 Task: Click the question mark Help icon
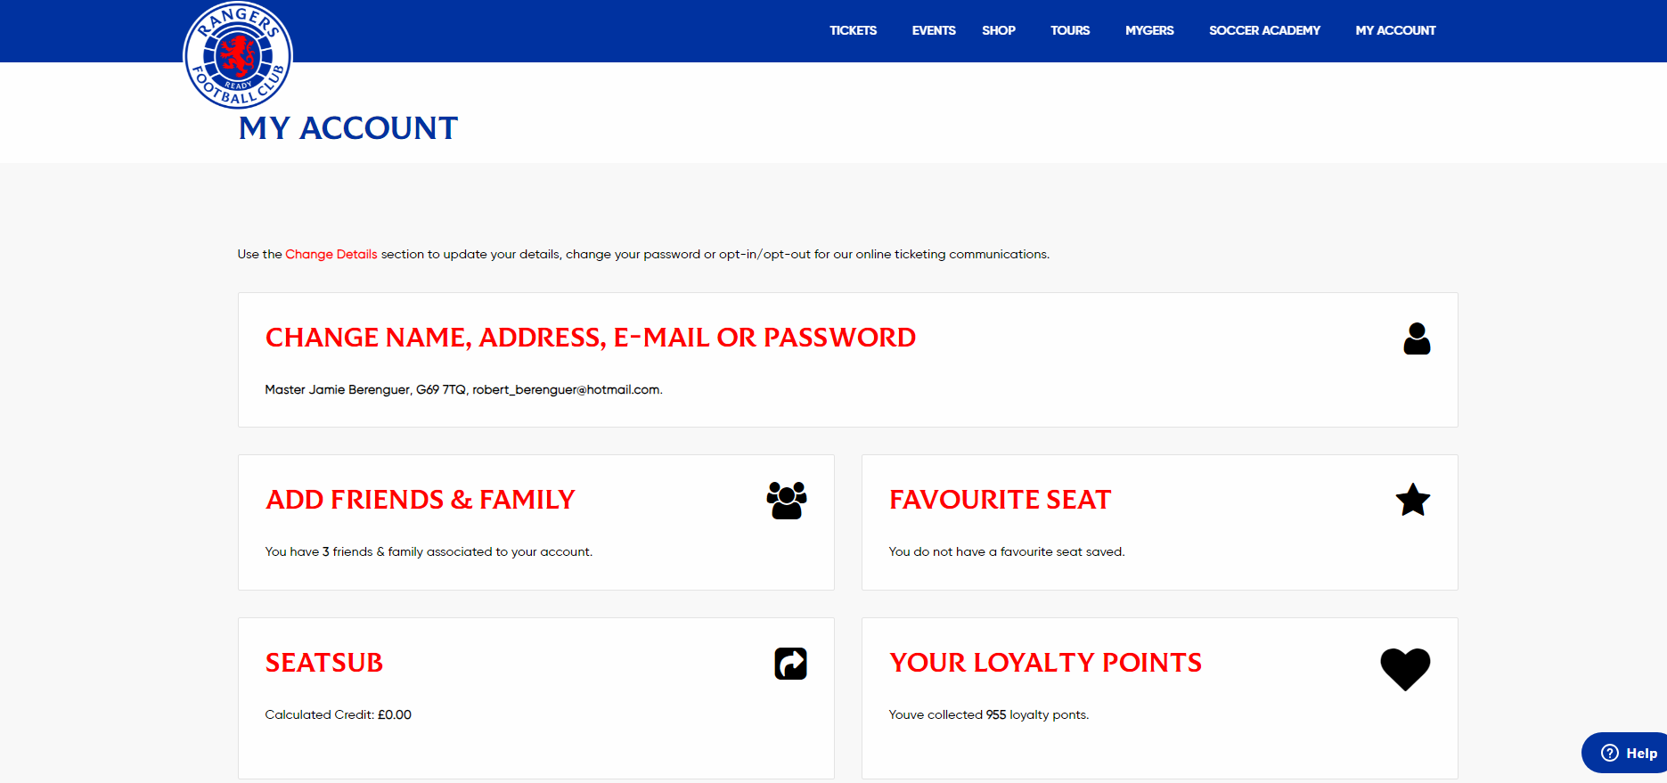tap(1610, 753)
